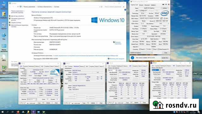Screen dimensions: 202x114
Task: Open Дополнительные параметры системы link
Action: point(20,26)
